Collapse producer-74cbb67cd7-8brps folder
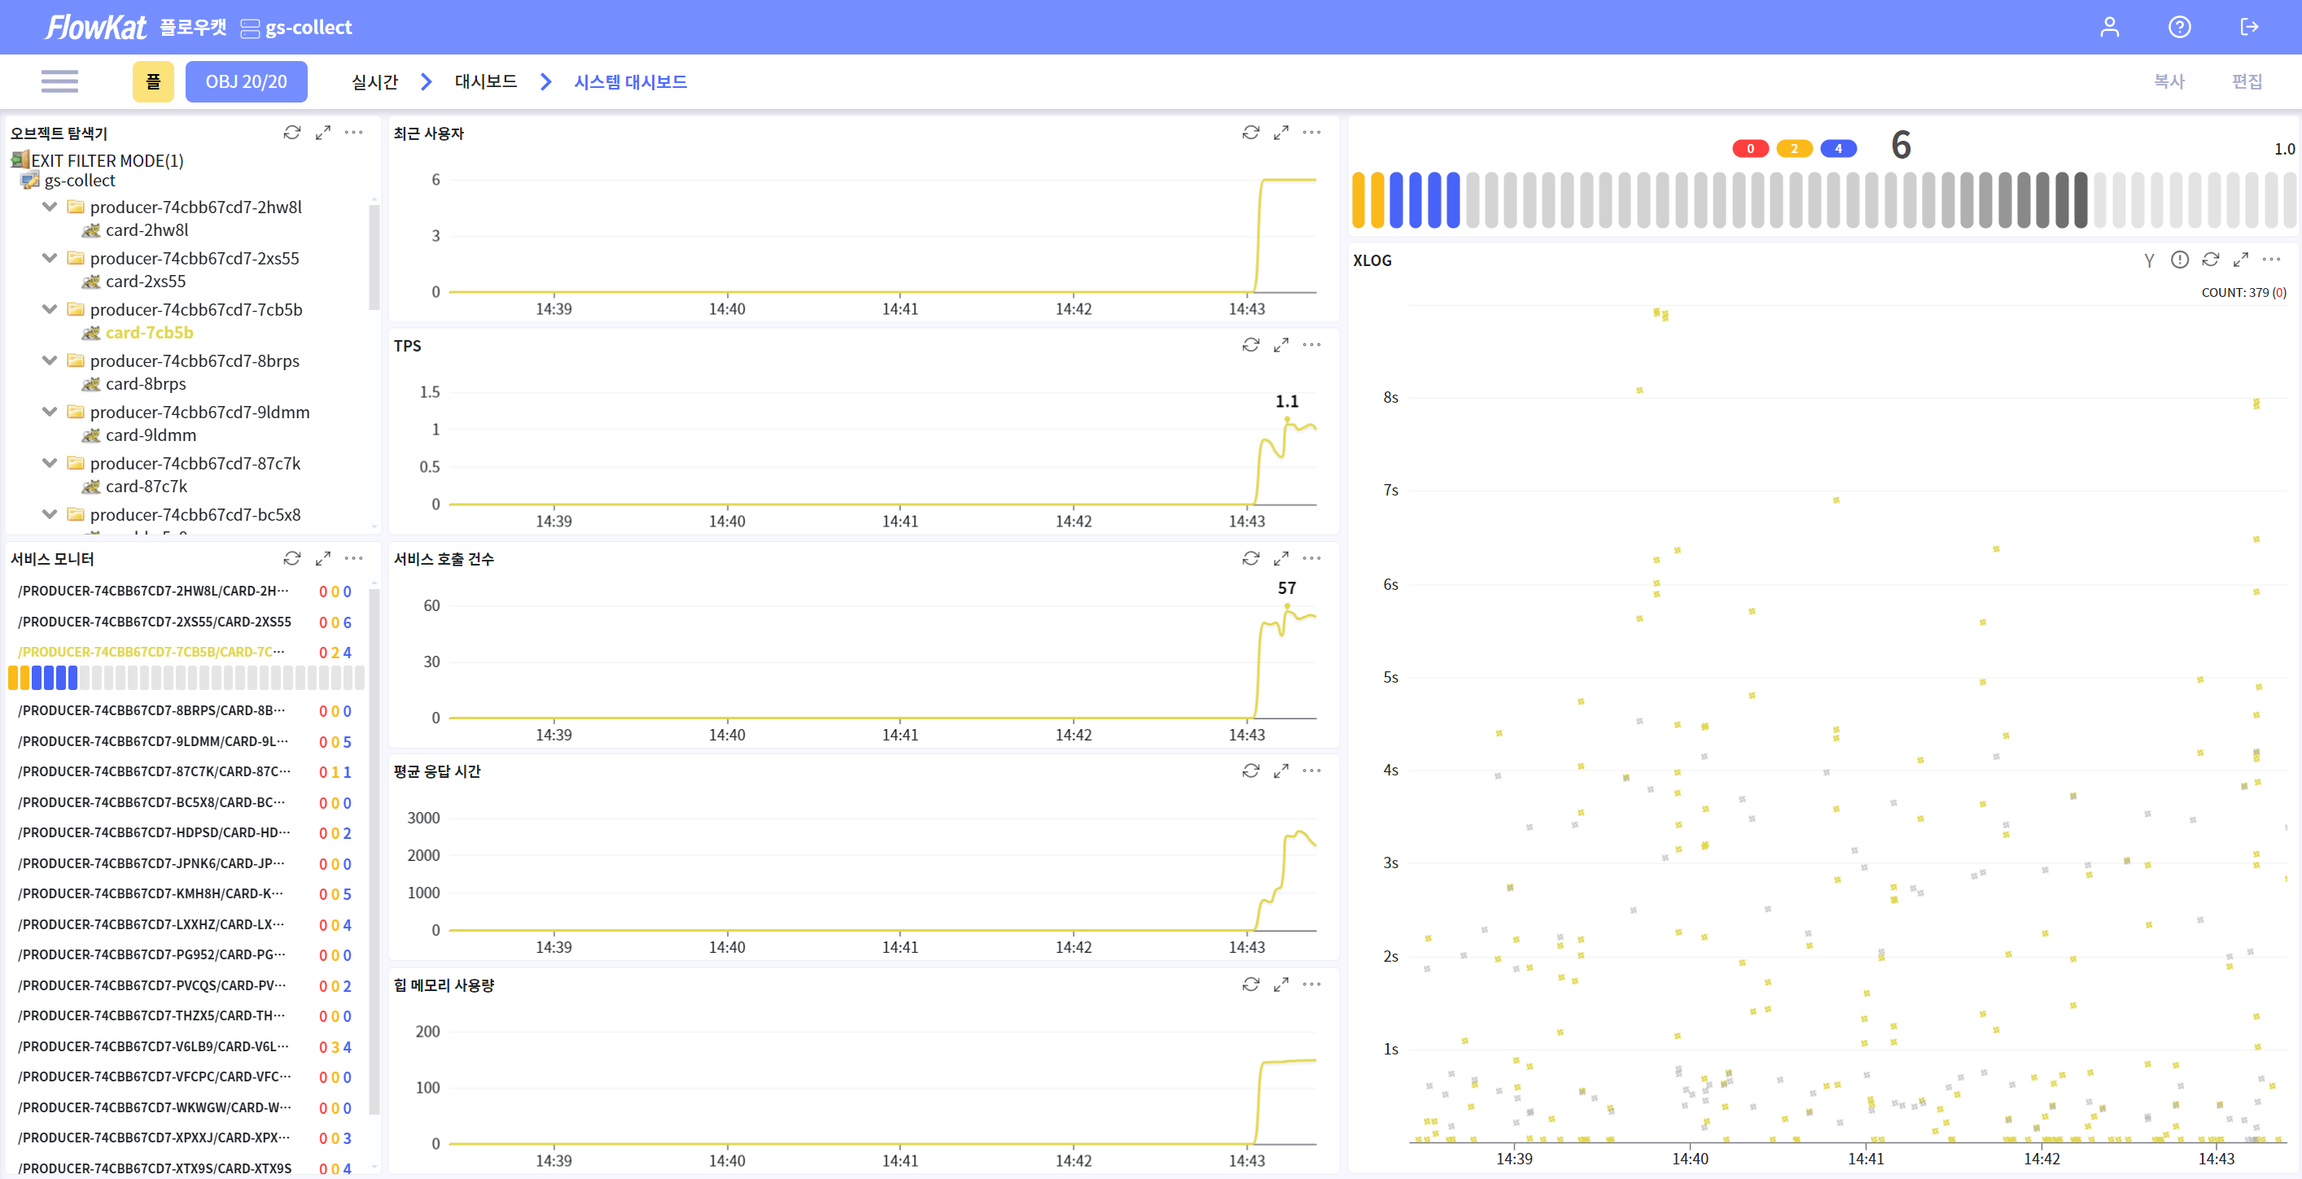2302x1179 pixels. [x=50, y=360]
